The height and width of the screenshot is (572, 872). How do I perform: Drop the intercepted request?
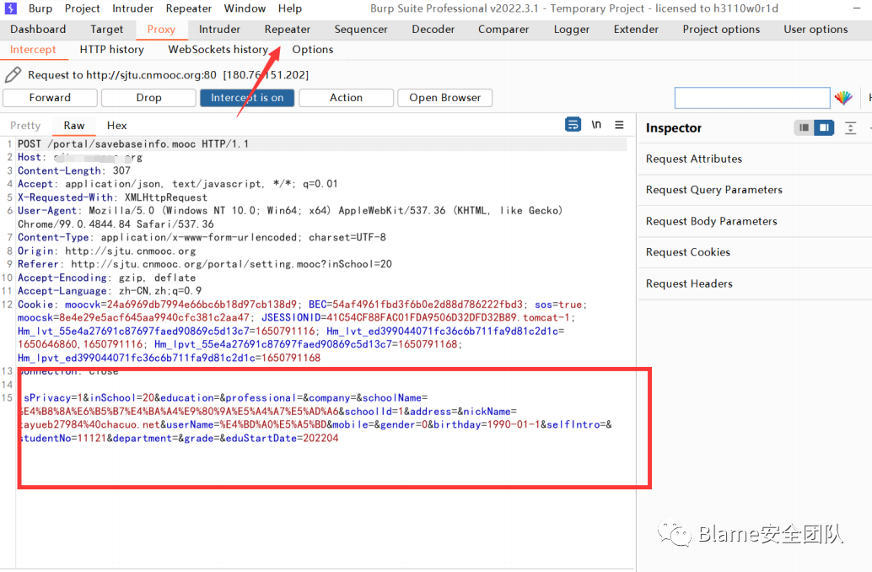(148, 97)
